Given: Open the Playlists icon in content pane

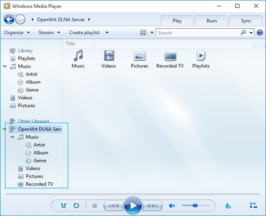Looking at the screenshot, I should tap(201, 56).
